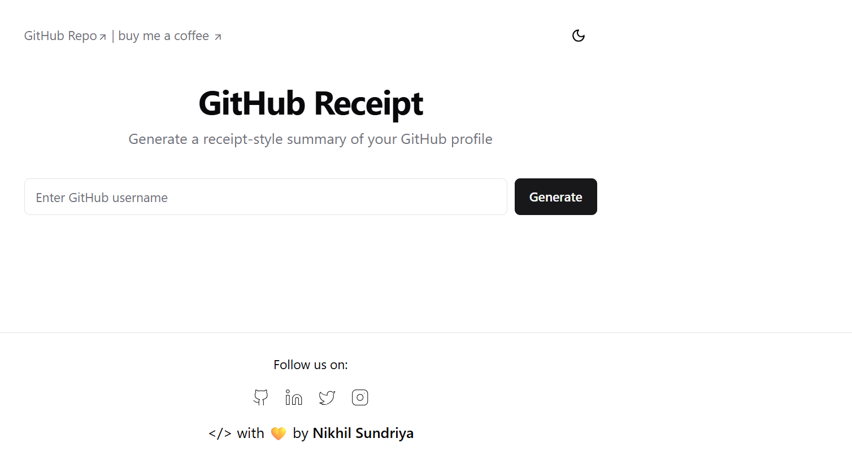Open the Instagram icon in the footer
Screen dimensions: 852x460
(360, 397)
